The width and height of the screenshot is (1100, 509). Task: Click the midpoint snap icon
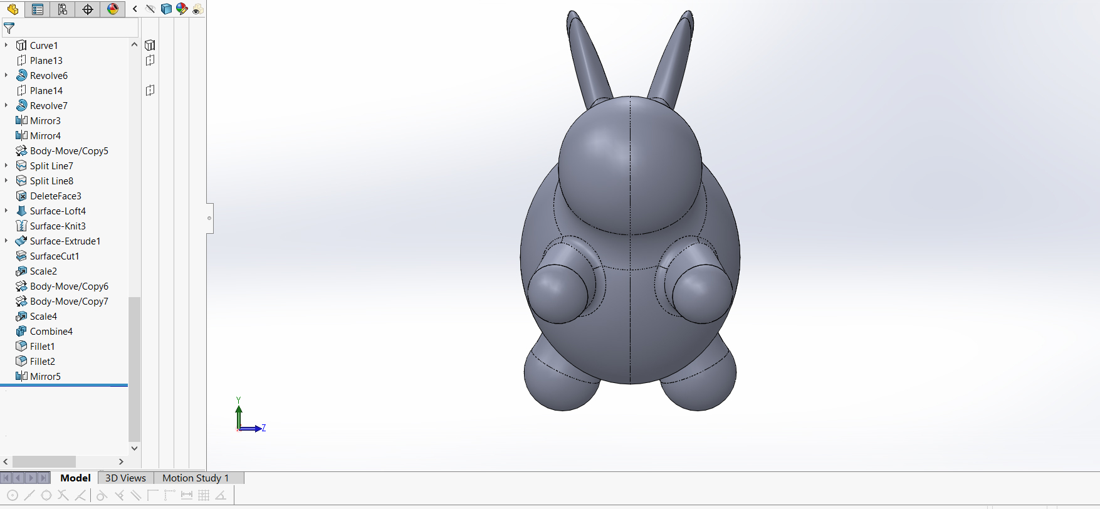click(x=29, y=495)
